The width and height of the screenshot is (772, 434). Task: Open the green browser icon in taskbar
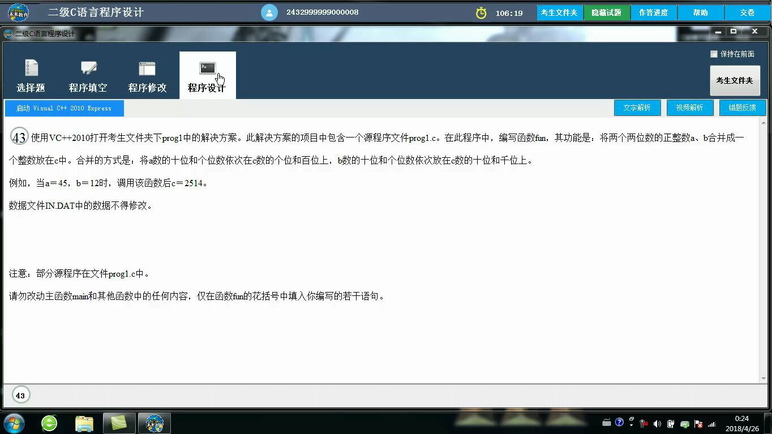(x=49, y=423)
